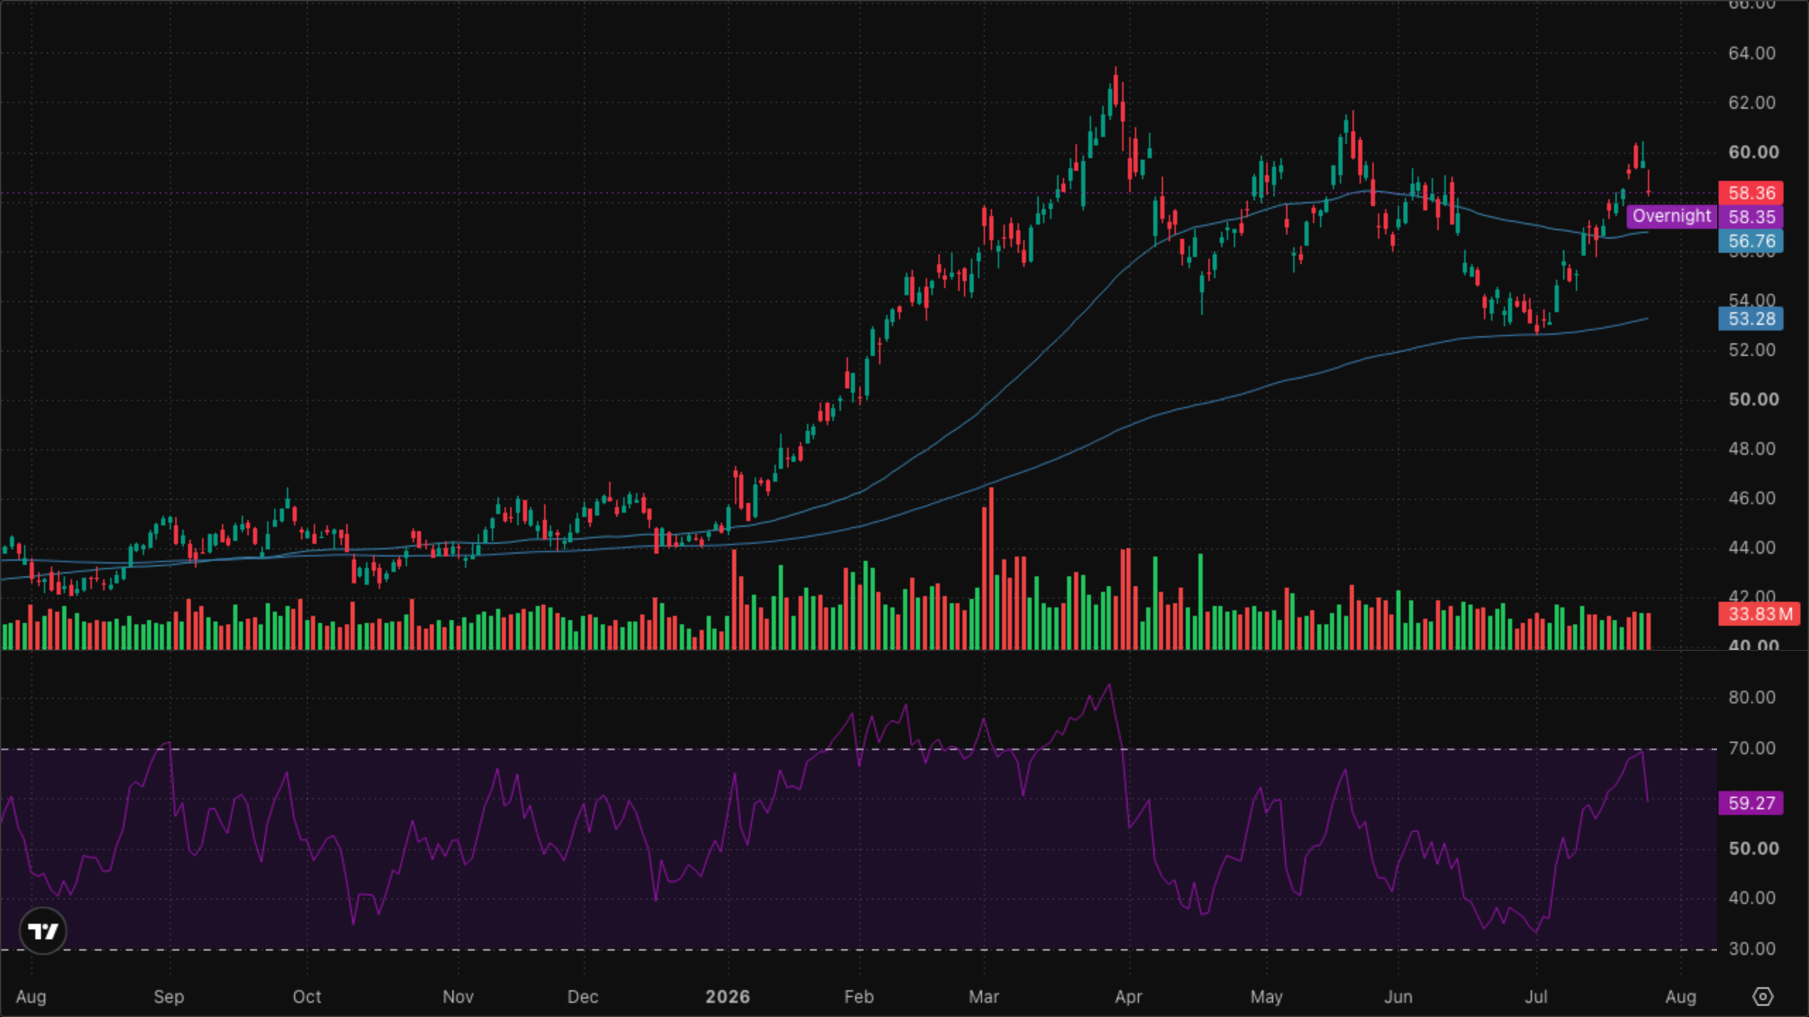
Task: Click the red 58.36 price label
Action: point(1751,193)
